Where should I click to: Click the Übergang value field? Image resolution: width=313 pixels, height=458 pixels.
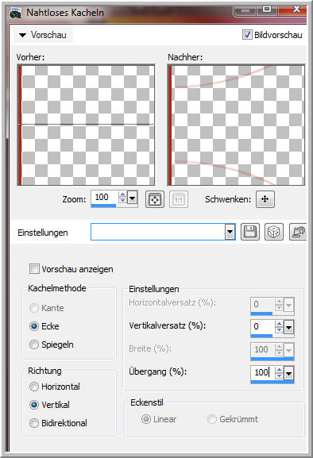pos(263,372)
